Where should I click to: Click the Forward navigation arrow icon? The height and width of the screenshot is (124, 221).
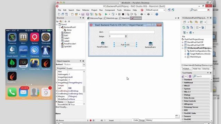[148, 14]
